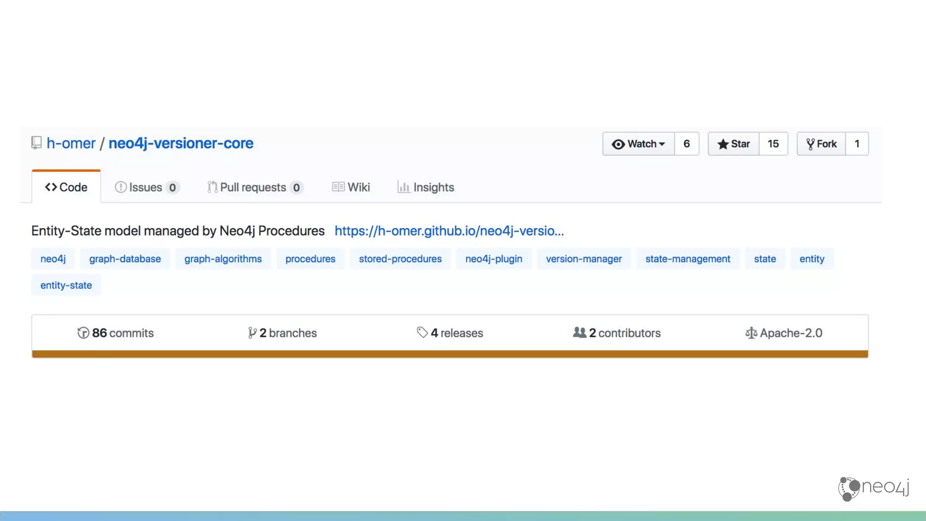
Task: Open the Watch dropdown menu
Action: 638,144
